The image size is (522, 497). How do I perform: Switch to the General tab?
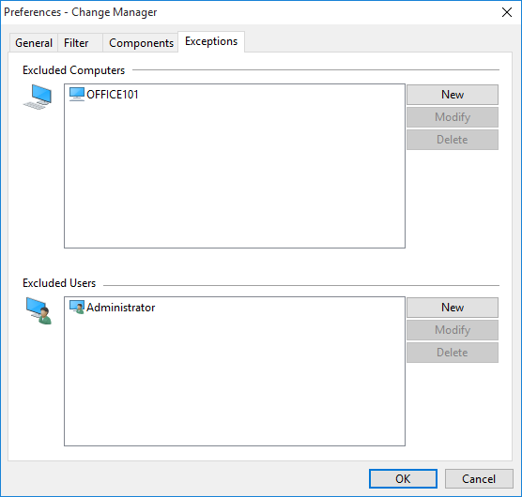click(34, 43)
